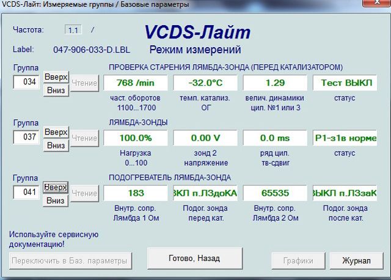
Task: Select the group 037 number field
Action: tap(27, 138)
